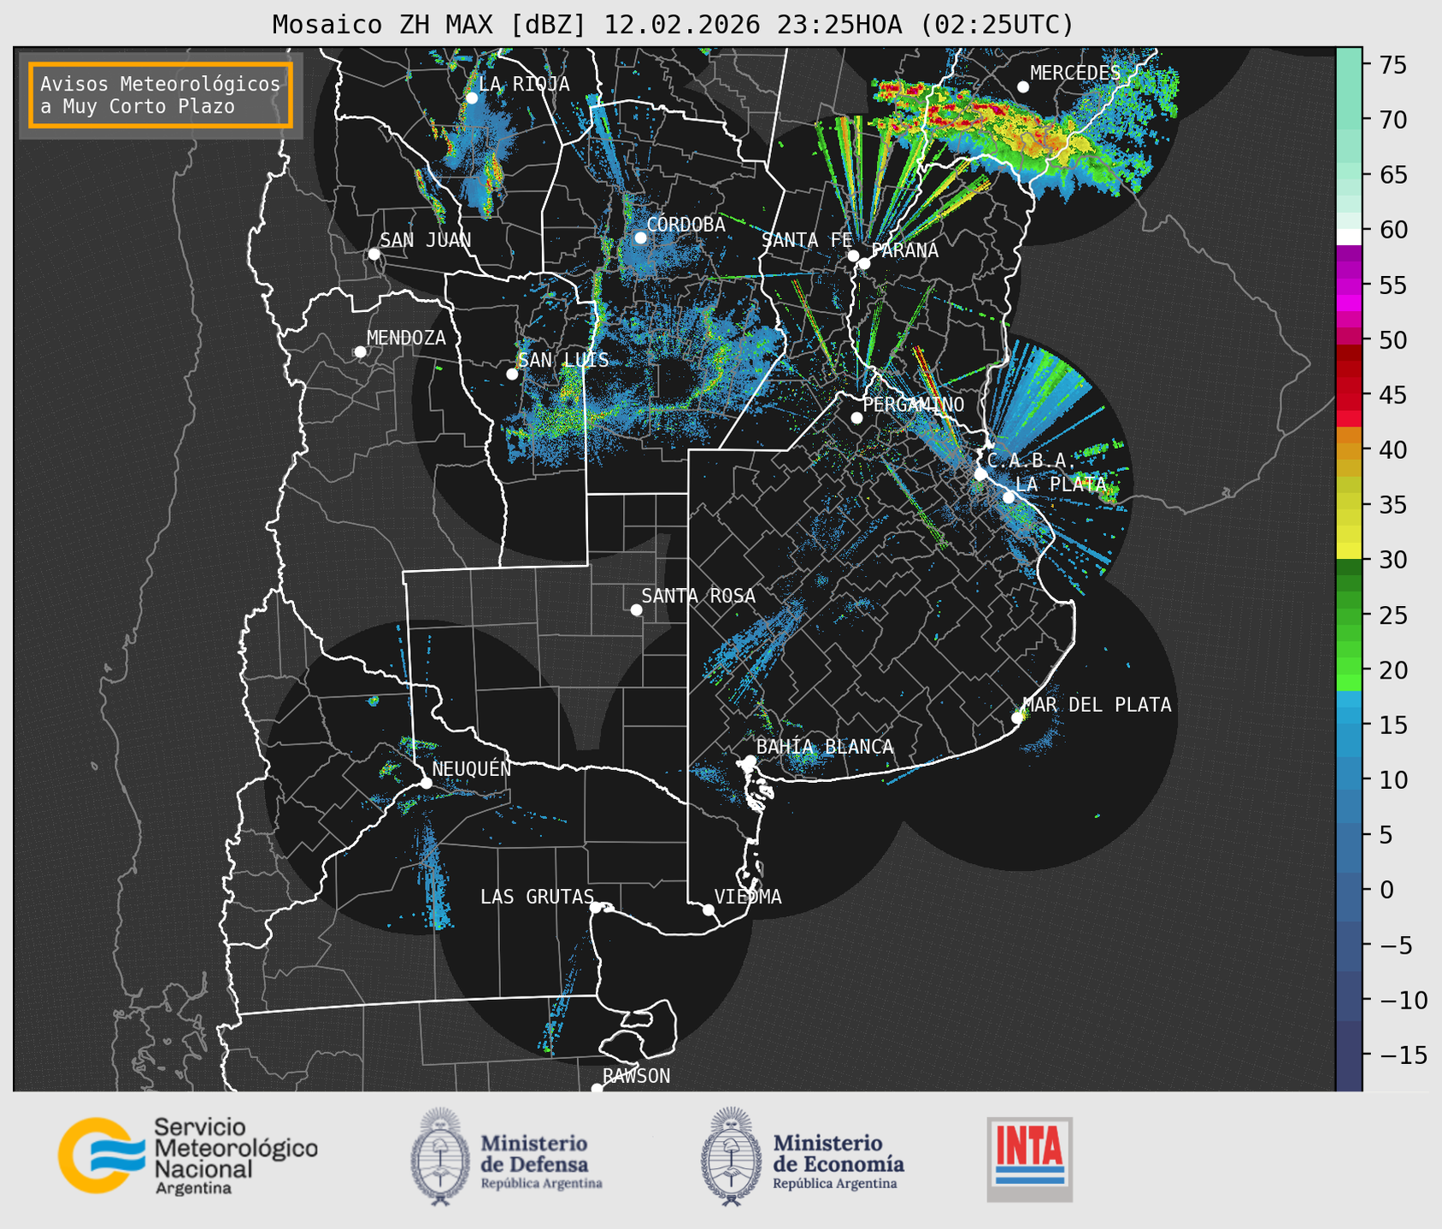Select the CORDOBA city marker
The height and width of the screenshot is (1229, 1442).
[640, 238]
